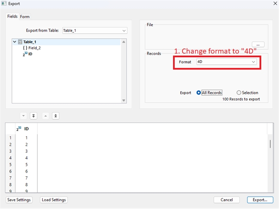The width and height of the screenshot is (279, 209).
Task: Click the ID column header in preview
Action: coord(26,128)
